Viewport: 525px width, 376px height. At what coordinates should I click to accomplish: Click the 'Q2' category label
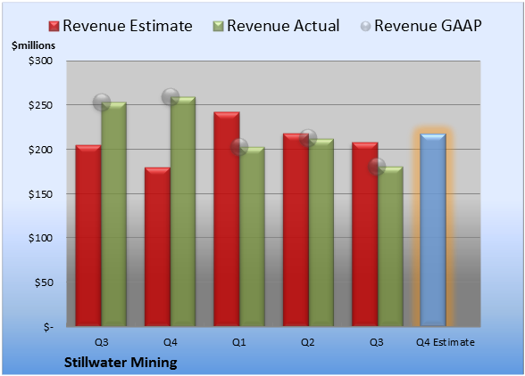click(x=308, y=342)
